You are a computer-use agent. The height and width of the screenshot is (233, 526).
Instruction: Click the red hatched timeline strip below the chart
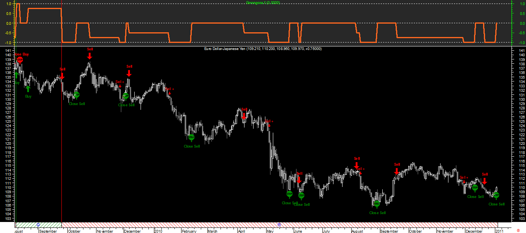(x=279, y=225)
